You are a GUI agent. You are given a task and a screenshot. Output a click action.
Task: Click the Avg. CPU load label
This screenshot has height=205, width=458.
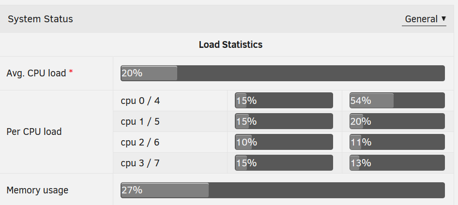36,73
